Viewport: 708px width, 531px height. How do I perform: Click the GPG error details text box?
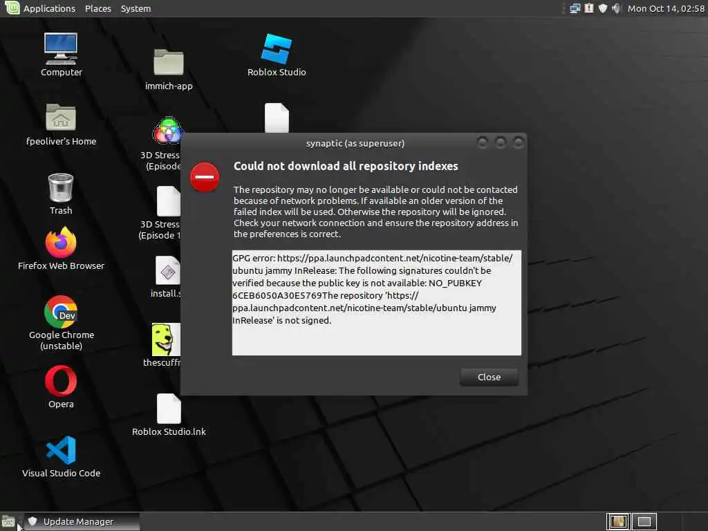(x=377, y=303)
